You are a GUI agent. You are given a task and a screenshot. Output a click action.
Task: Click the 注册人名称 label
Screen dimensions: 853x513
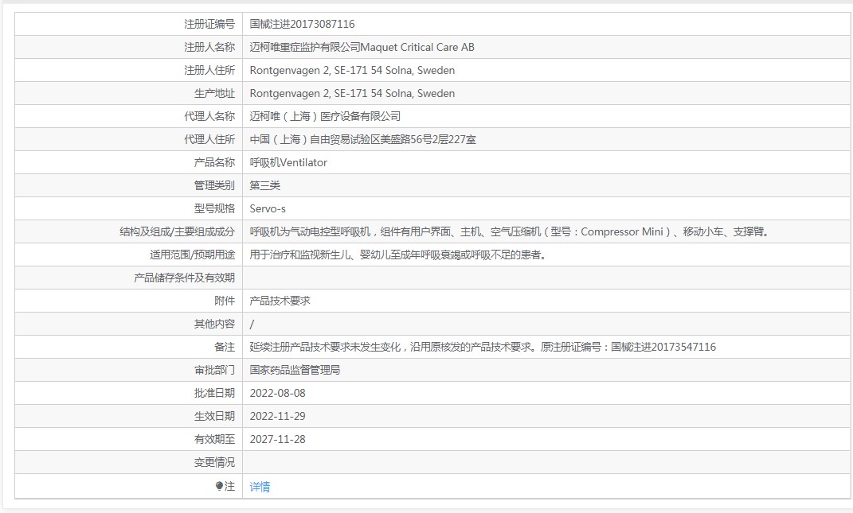(x=209, y=47)
